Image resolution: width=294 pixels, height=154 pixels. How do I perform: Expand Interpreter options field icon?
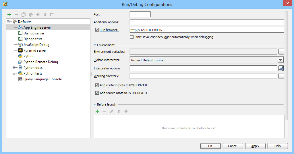coord(281,68)
